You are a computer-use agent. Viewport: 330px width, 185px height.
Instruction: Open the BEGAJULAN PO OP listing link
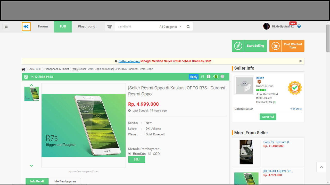(x=278, y=171)
